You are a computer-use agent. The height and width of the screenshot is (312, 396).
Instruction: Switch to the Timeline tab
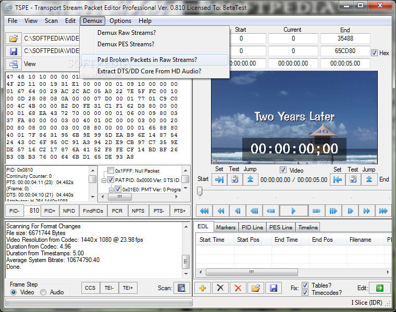coord(308,227)
